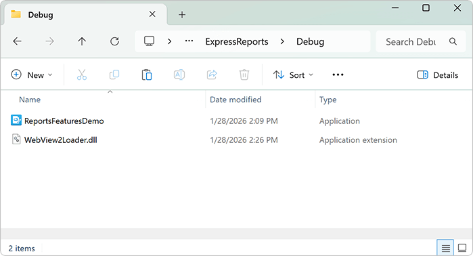Navigate up one folder level
This screenshot has height=256, width=473.
tap(82, 41)
